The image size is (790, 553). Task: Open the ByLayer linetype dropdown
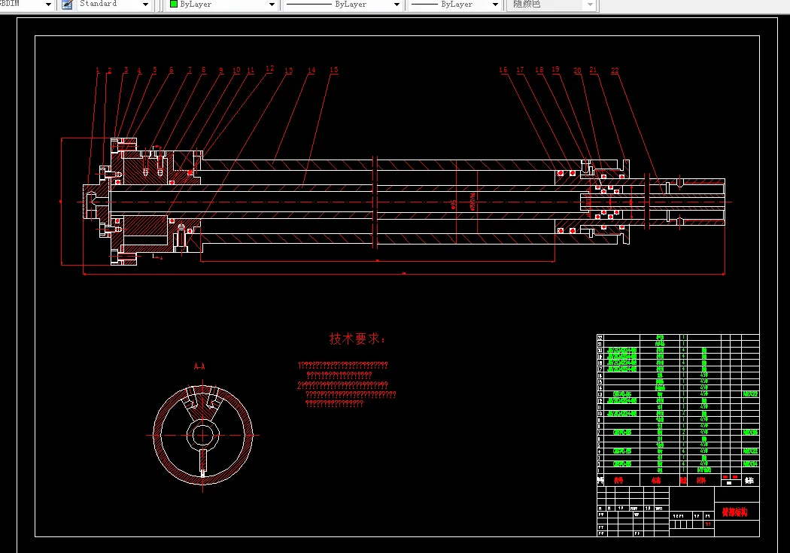(x=397, y=5)
